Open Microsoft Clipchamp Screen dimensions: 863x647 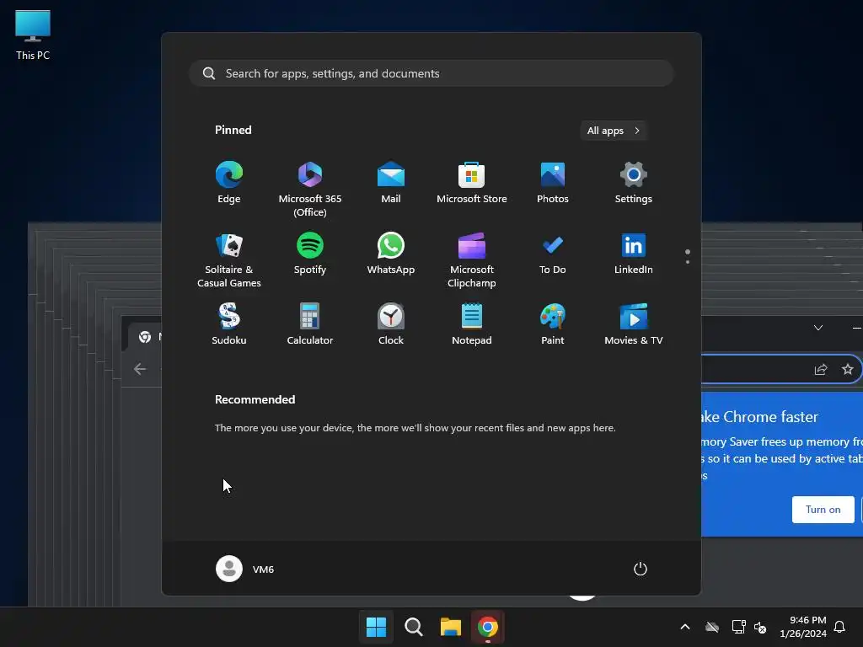click(472, 260)
